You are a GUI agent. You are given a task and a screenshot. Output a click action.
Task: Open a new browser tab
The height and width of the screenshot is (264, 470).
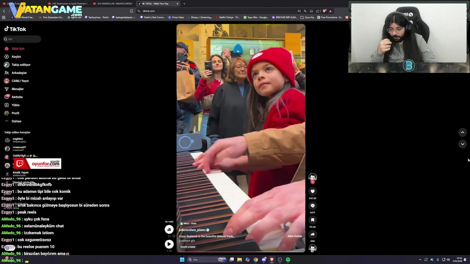184,4
